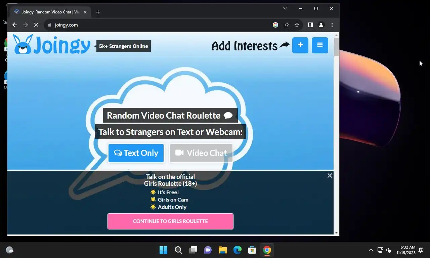Stop loading the page
The image size is (430, 258).
pyautogui.click(x=36, y=25)
